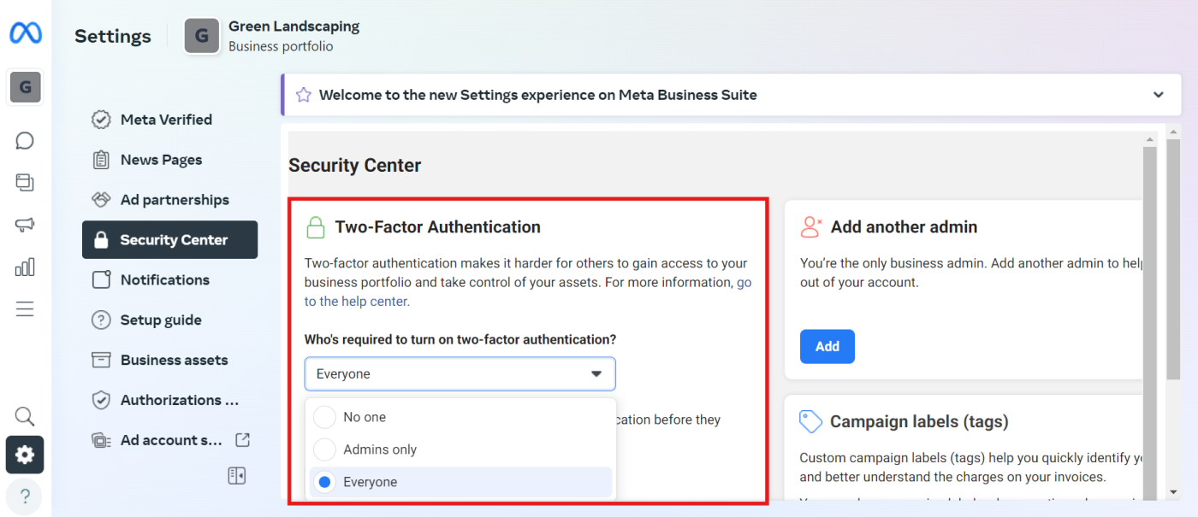Click the Green Landscaping portfolio avatar
Screen dimensions: 1198x517
pos(202,36)
